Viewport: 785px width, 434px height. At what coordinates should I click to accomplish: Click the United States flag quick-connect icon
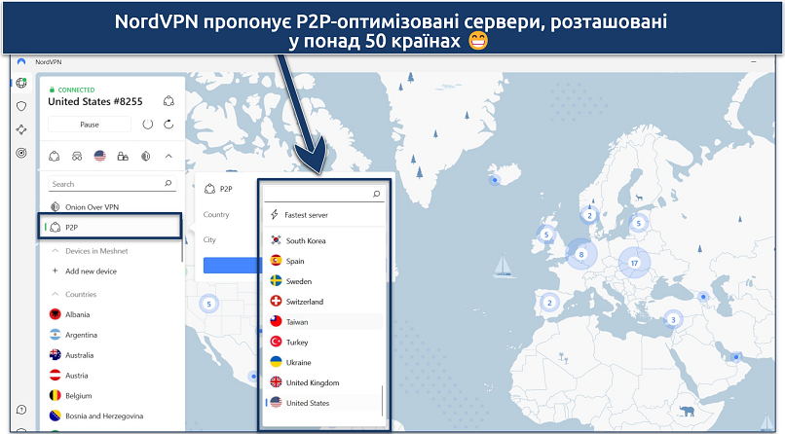coord(99,156)
